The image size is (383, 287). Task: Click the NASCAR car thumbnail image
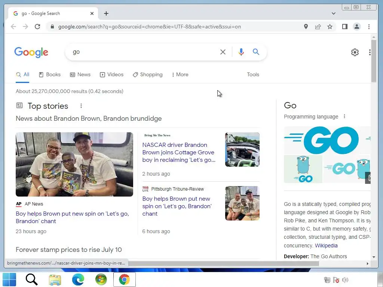pos(242,149)
